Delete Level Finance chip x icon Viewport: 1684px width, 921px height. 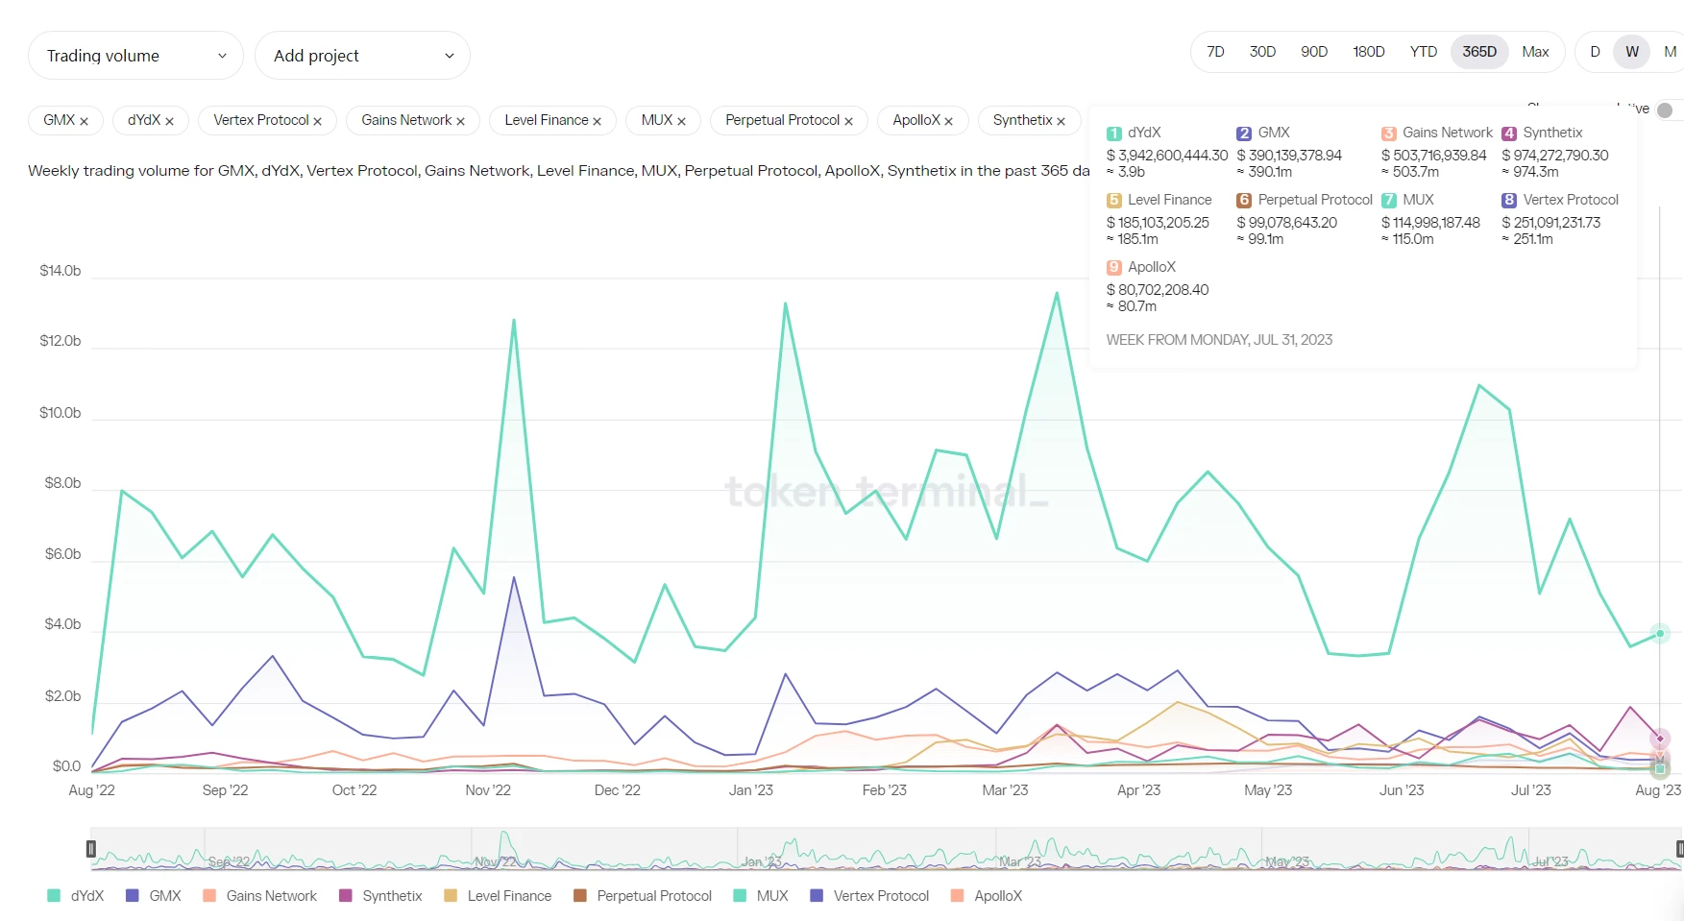[x=597, y=121]
